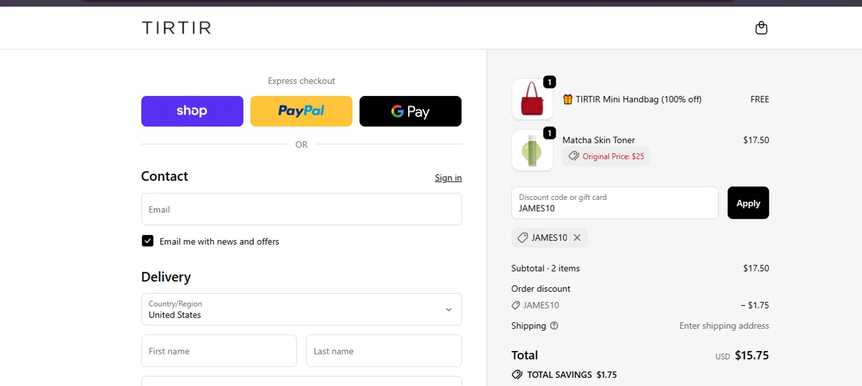Click the Contact section heading

(x=165, y=176)
